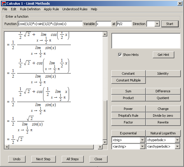Click the Rewrite button
Image resolution: width=184 pixels, height=167 pixels.
[163, 122]
